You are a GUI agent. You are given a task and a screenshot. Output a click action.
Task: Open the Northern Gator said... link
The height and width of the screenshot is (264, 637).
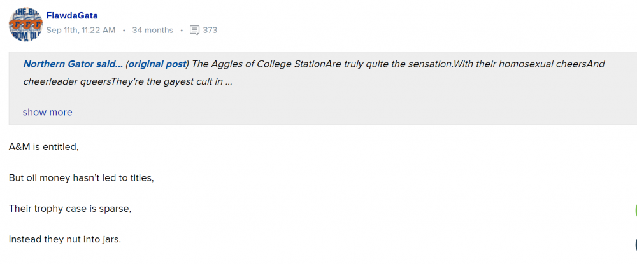click(x=73, y=64)
